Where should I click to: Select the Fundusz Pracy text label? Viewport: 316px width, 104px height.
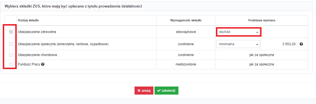point(29,64)
